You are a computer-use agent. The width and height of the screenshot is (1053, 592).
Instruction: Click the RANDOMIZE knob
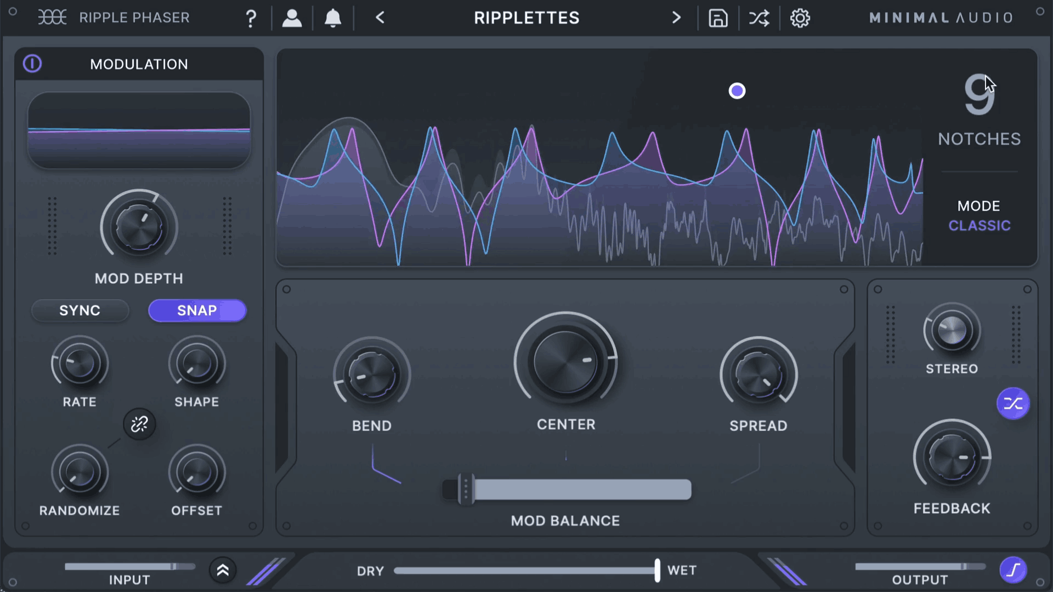point(80,471)
